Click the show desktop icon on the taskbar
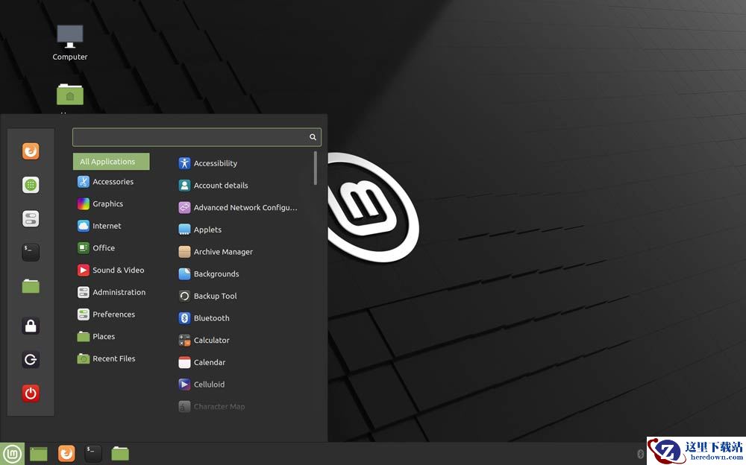746x465 pixels. [39, 454]
